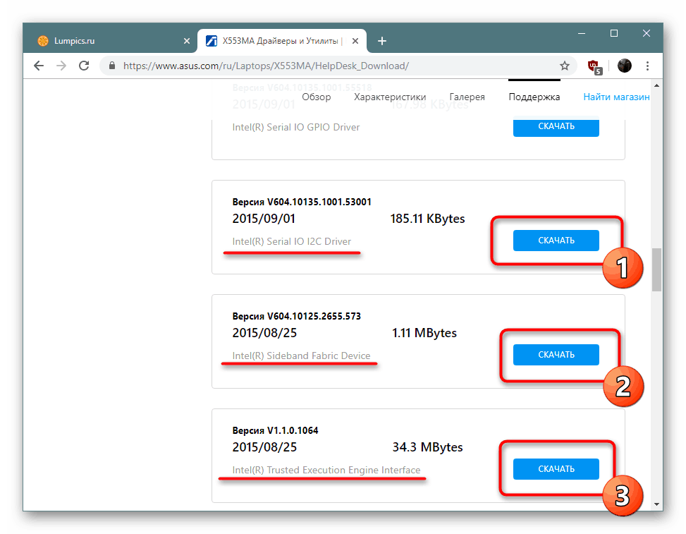Reload the ASUS support page

tap(84, 66)
